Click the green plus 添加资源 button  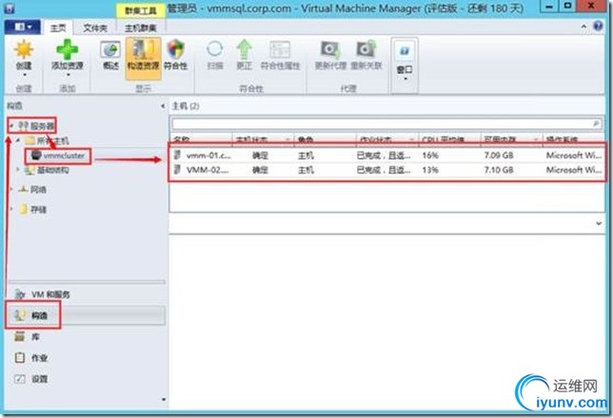68,58
